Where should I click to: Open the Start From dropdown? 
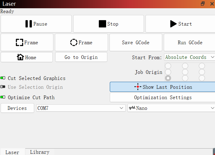click(x=189, y=57)
